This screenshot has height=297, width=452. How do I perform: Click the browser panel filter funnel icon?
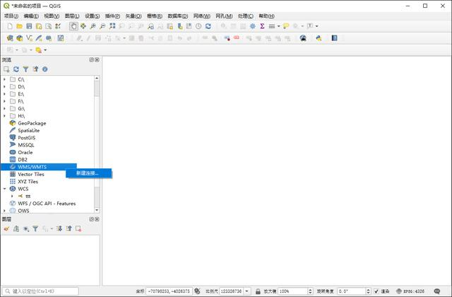(x=25, y=69)
